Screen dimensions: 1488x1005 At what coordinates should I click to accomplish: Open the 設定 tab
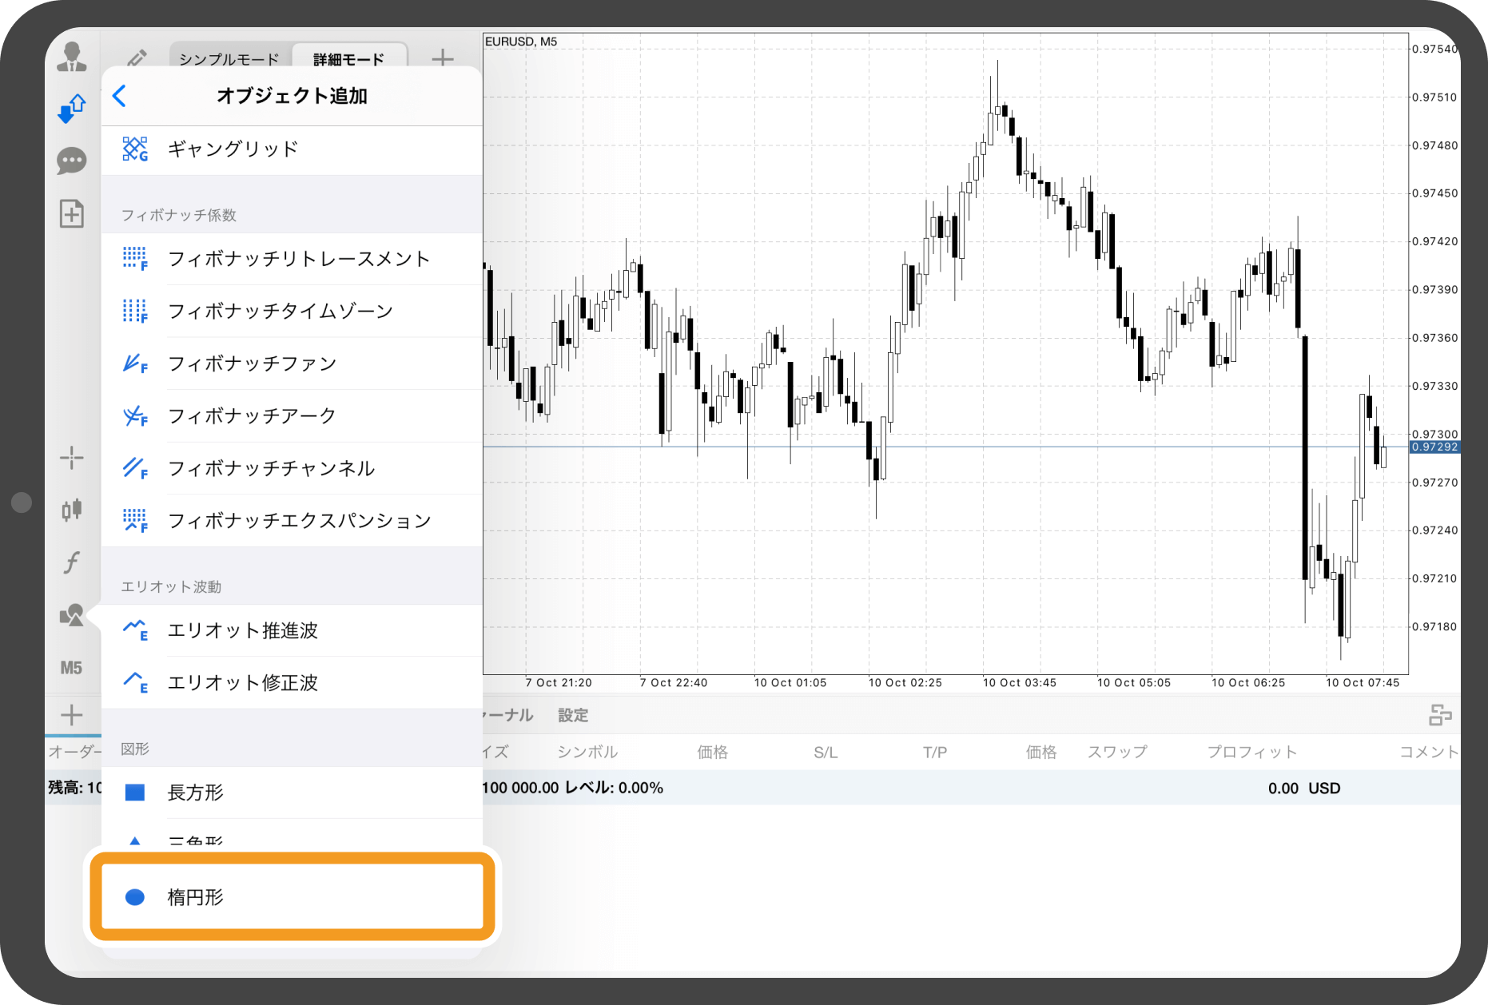tap(573, 715)
